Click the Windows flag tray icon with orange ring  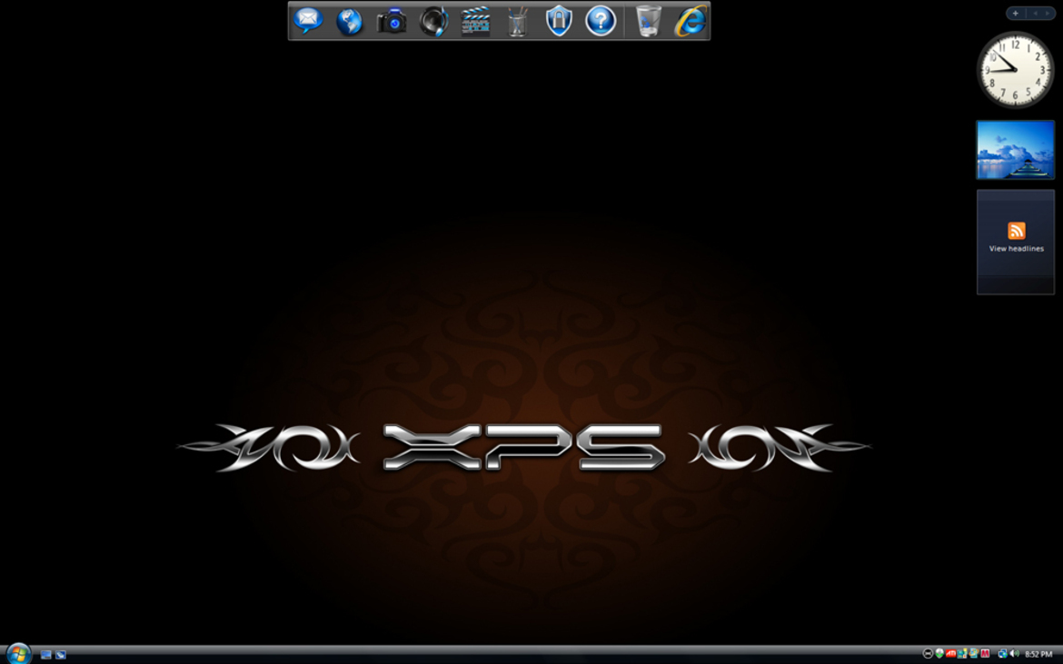974,654
